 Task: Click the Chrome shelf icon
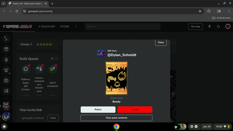116,127
